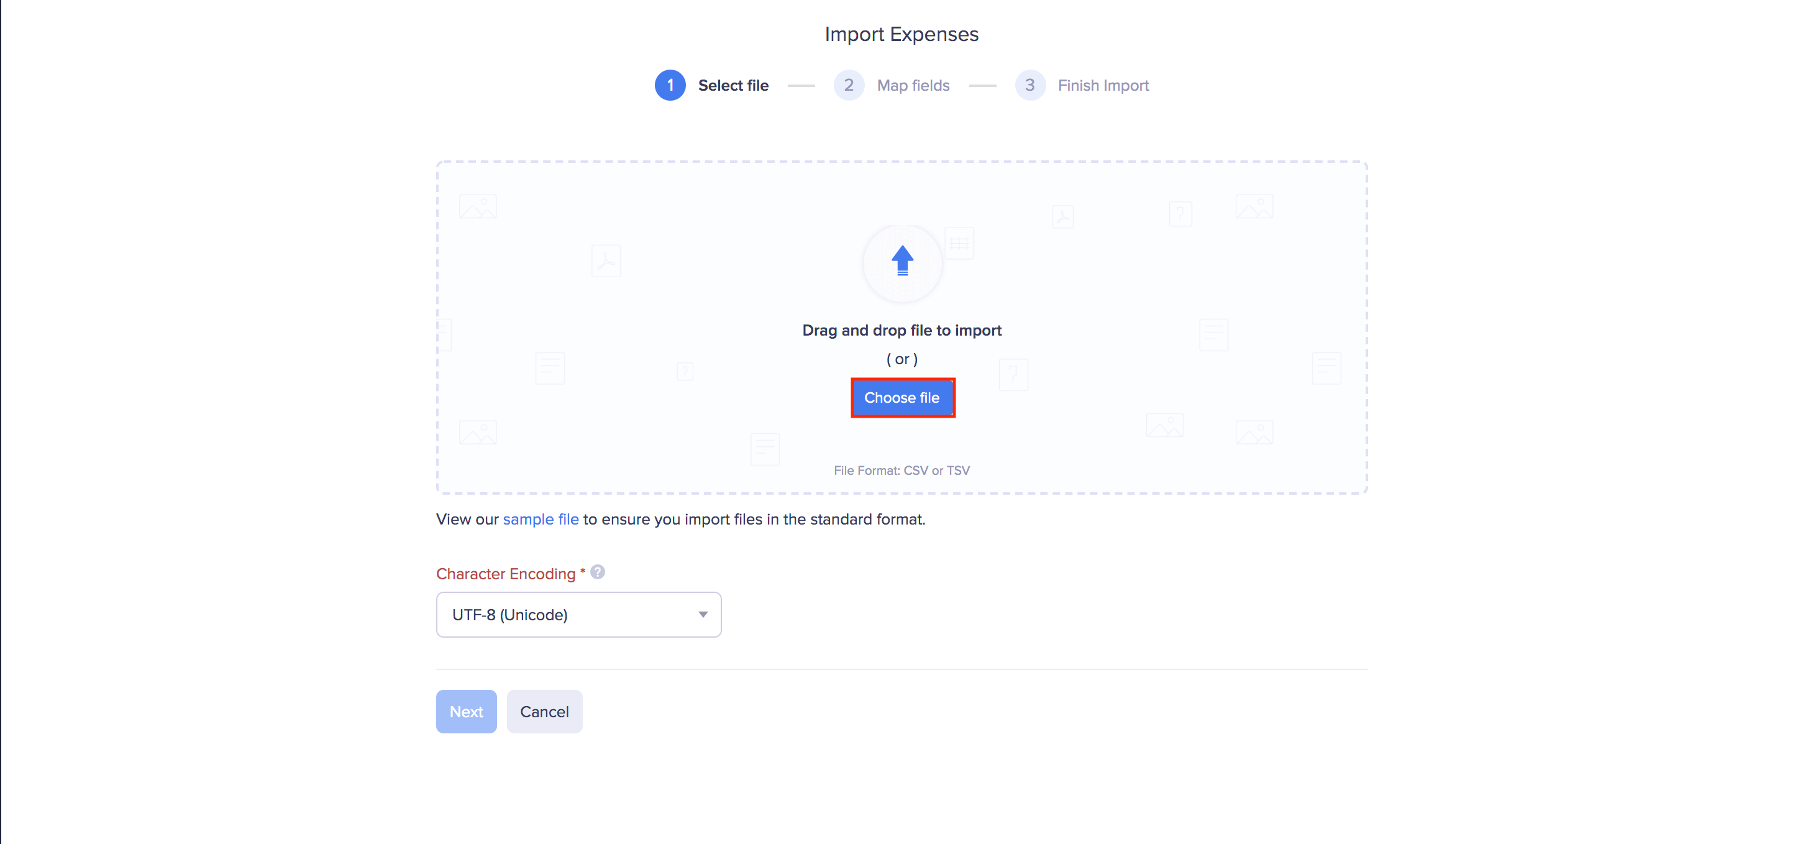Click the faint table icon beside upload circle
This screenshot has width=1803, height=844.
[x=959, y=244]
